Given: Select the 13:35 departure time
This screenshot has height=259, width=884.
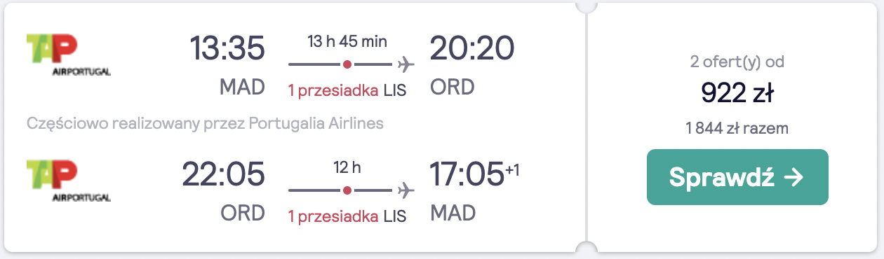Looking at the screenshot, I should [227, 48].
